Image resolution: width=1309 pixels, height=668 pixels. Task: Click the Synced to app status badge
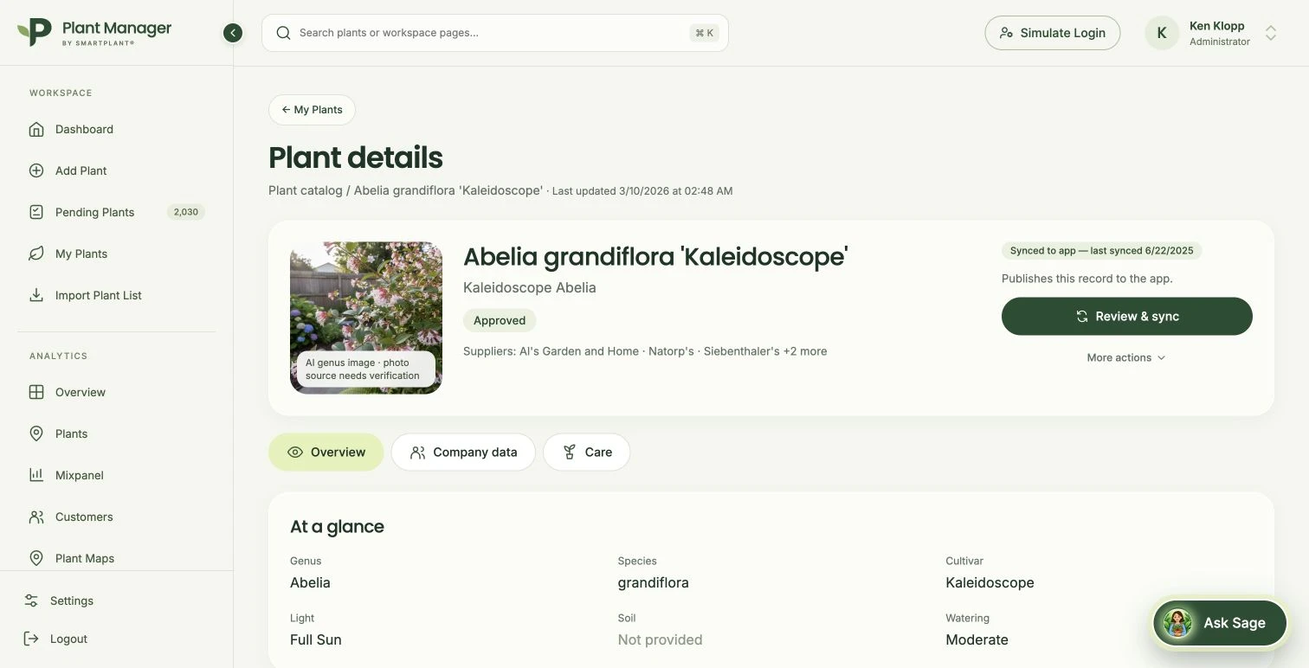tap(1101, 251)
